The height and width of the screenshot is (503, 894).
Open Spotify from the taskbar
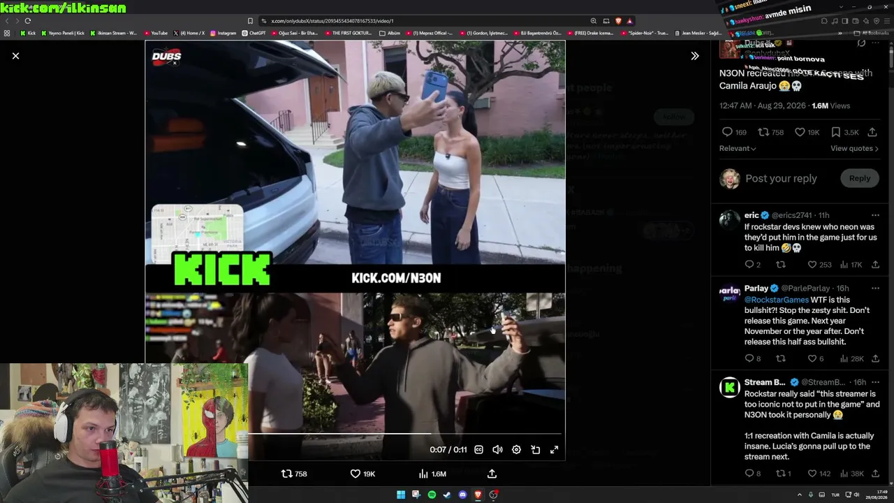coord(432,495)
